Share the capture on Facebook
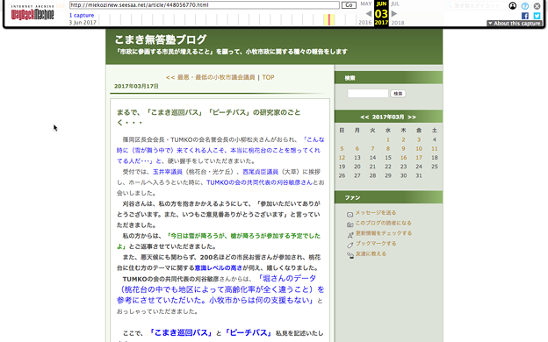The width and height of the screenshot is (548, 342). pos(525,16)
